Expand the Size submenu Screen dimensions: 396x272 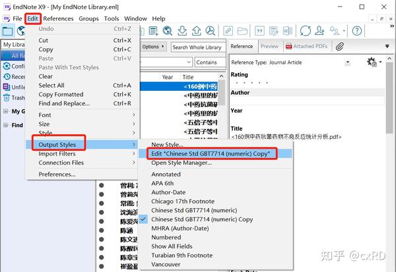click(82, 124)
